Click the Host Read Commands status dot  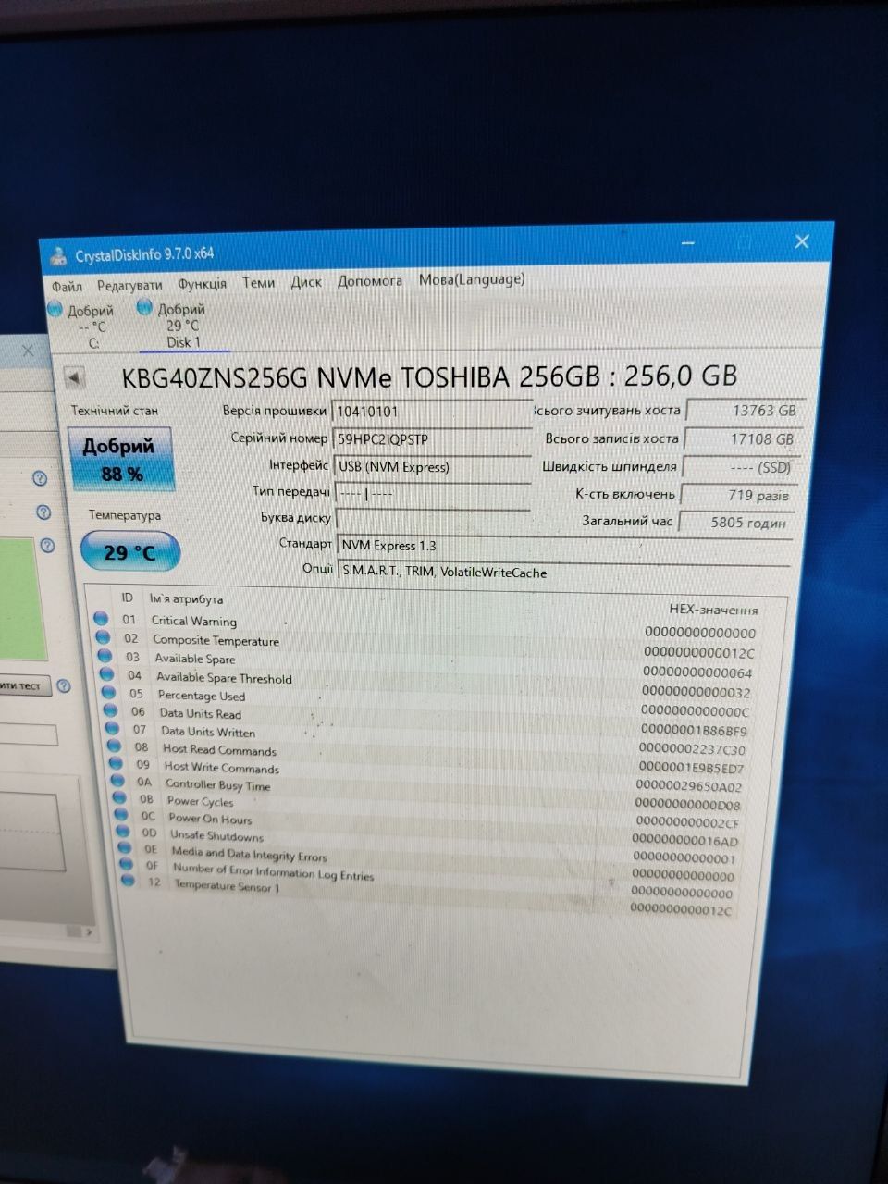[114, 746]
